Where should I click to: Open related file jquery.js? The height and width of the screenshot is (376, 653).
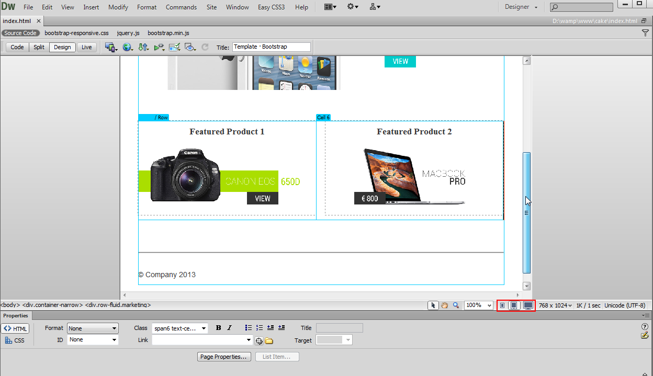[x=128, y=33]
